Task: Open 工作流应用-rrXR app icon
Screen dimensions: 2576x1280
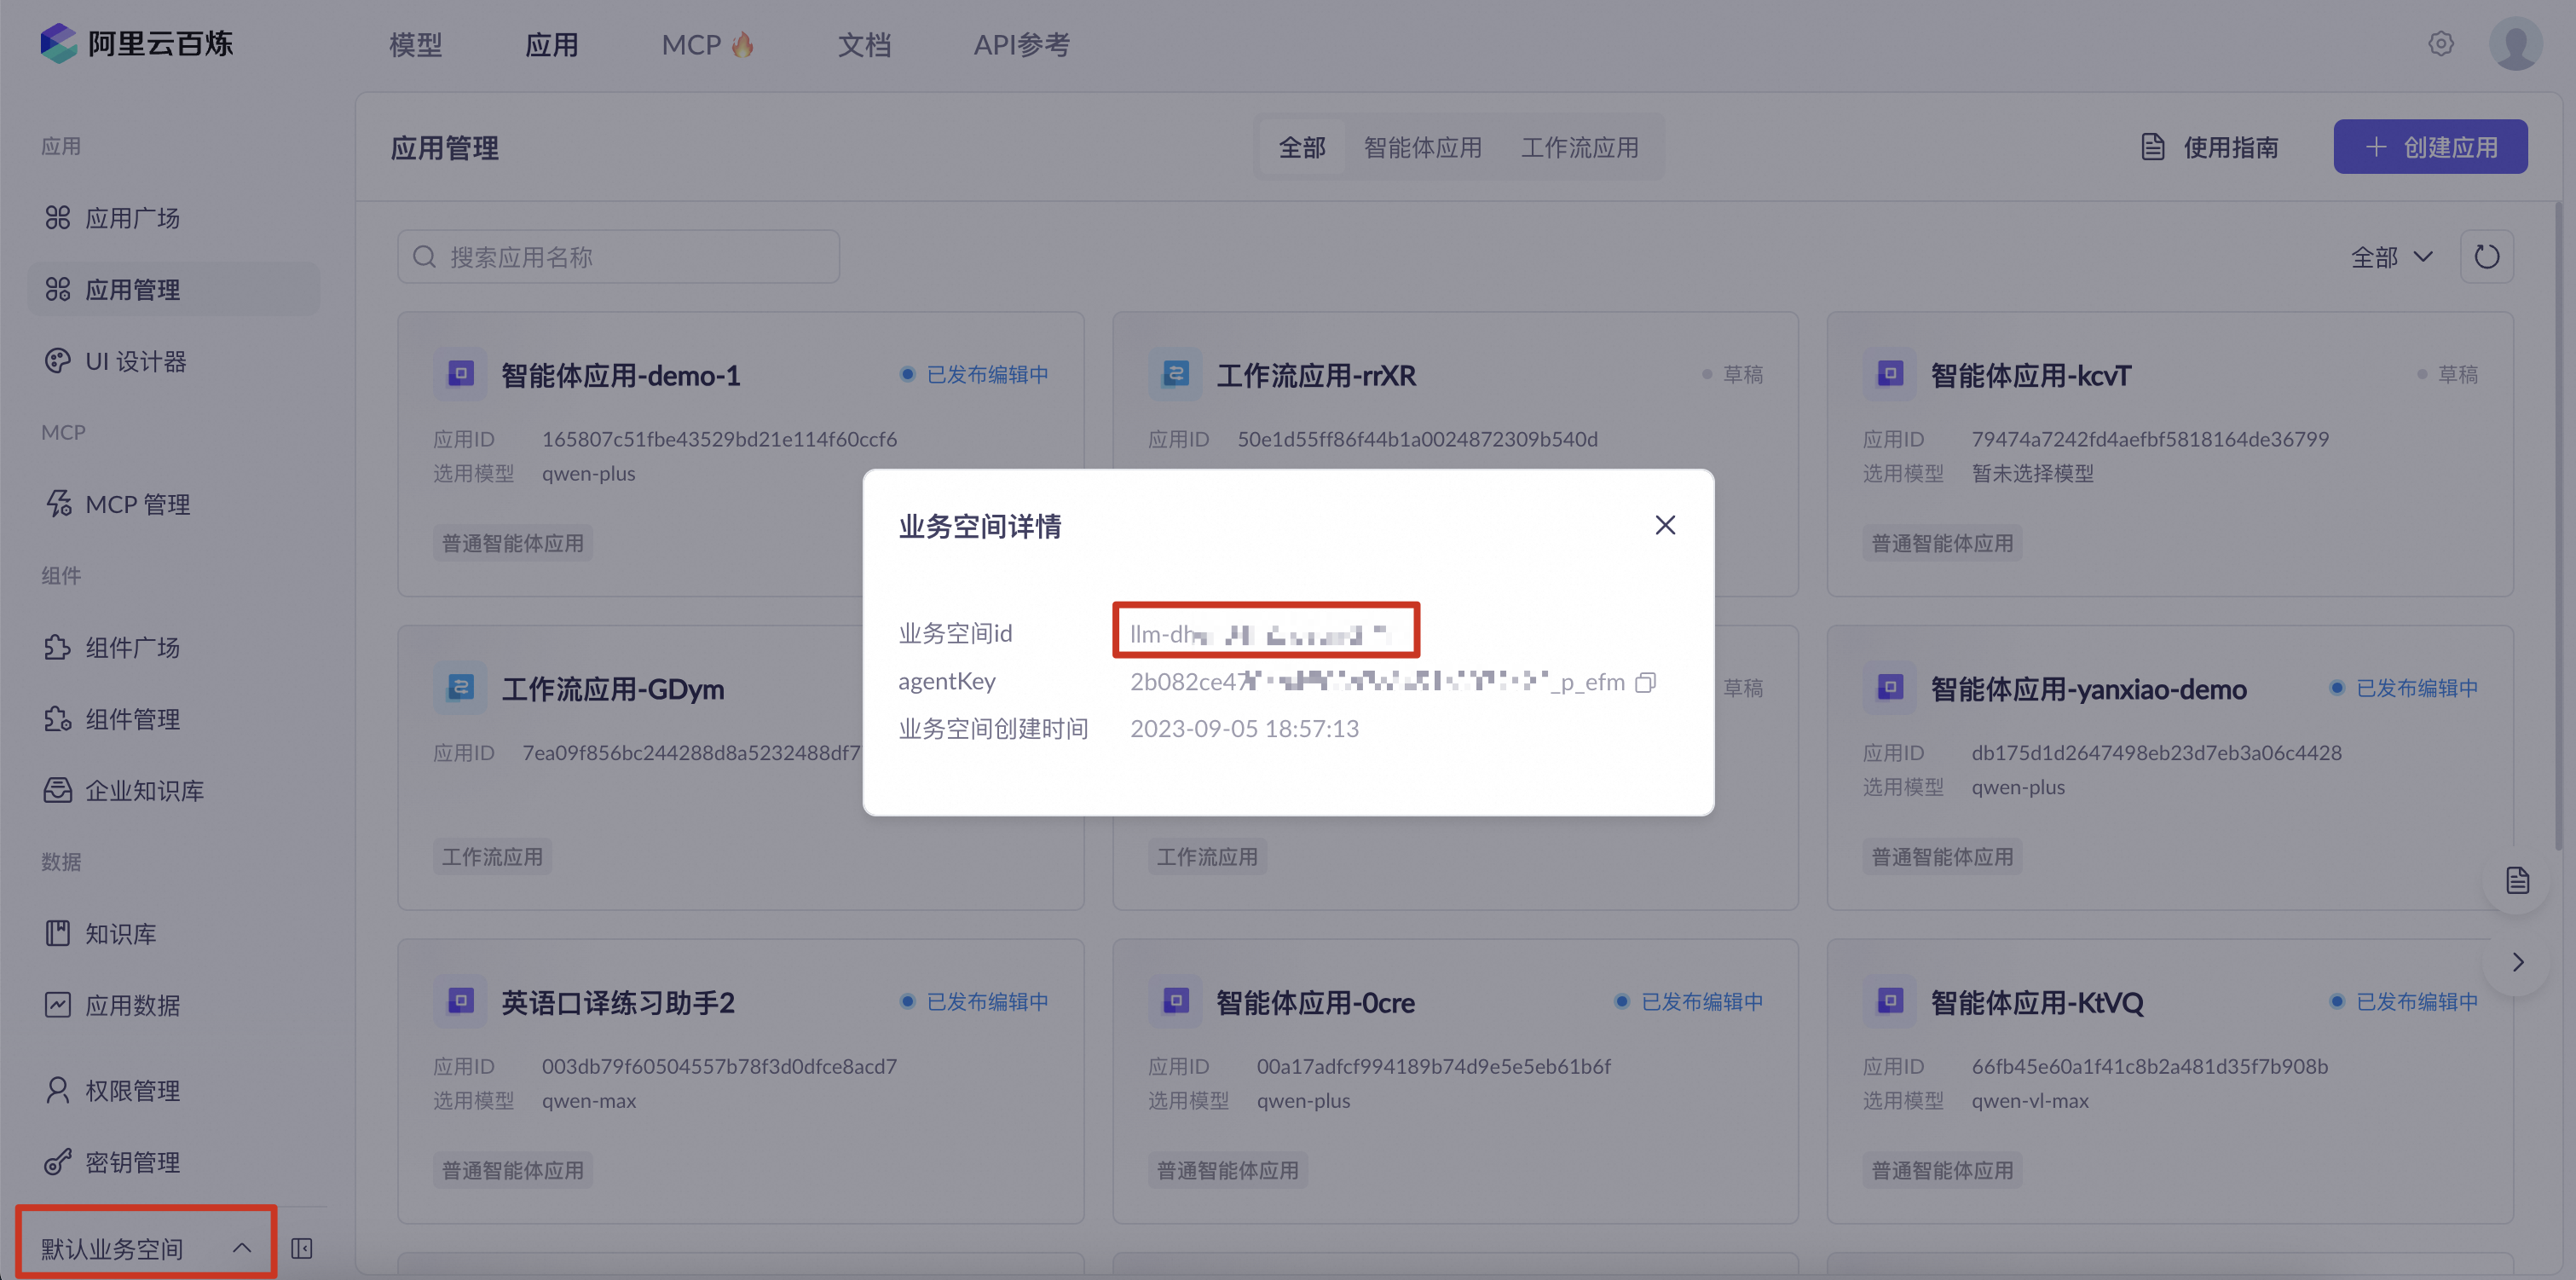Action: click(x=1175, y=374)
